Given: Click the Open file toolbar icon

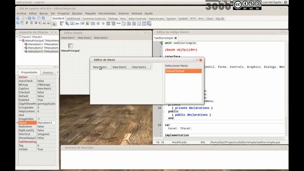Looking at the screenshot, I should pyautogui.click(x=22, y=18).
